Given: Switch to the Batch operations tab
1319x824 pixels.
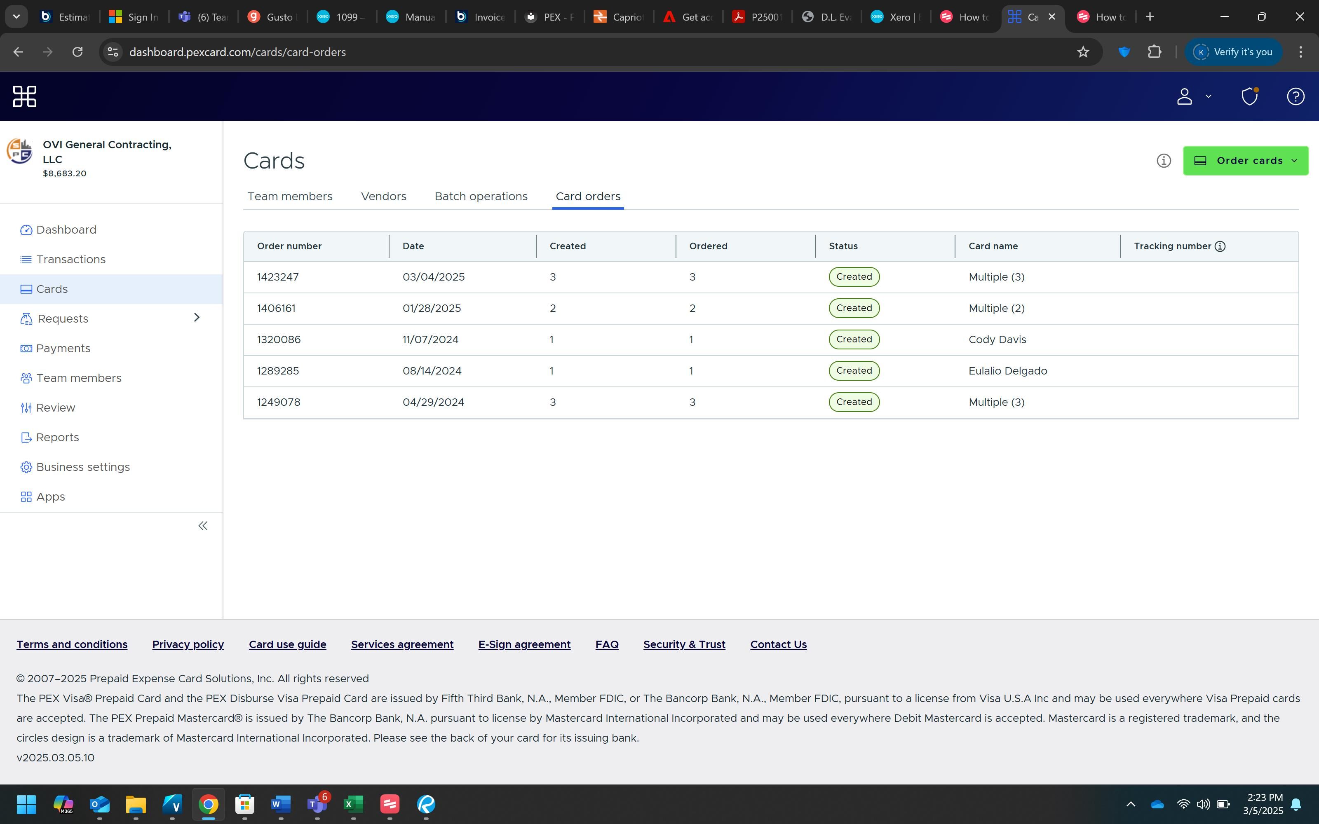Looking at the screenshot, I should point(481,196).
